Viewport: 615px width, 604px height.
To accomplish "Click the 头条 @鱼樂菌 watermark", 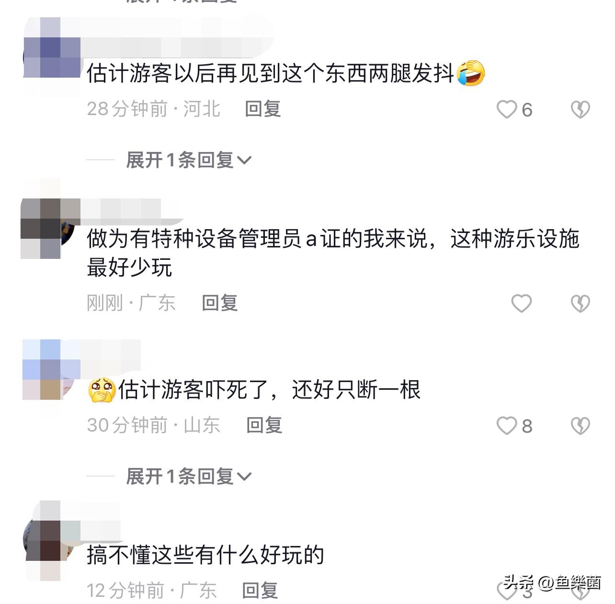I will [x=552, y=582].
